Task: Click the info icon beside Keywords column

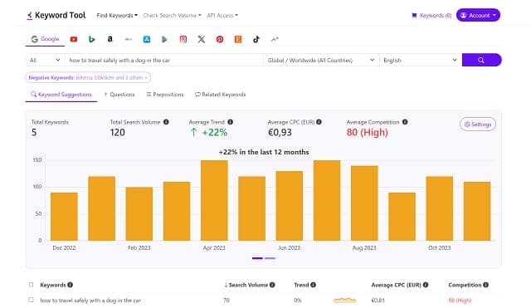Action: point(70,285)
